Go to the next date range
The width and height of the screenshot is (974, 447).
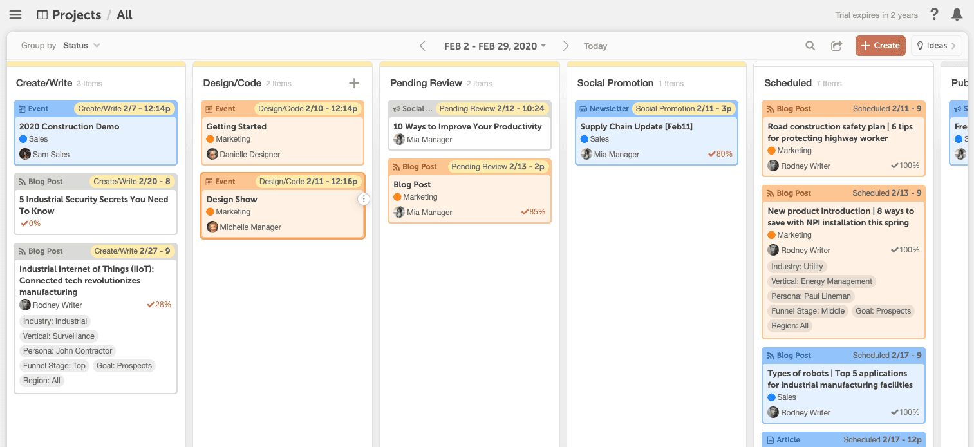pyautogui.click(x=566, y=46)
